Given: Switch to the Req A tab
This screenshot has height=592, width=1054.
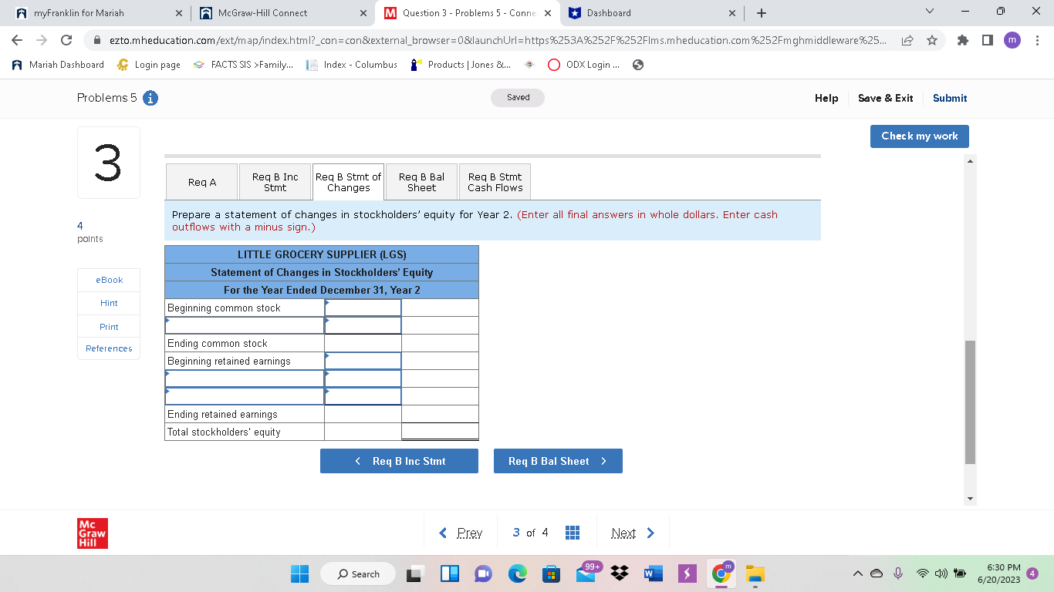Looking at the screenshot, I should (202, 182).
